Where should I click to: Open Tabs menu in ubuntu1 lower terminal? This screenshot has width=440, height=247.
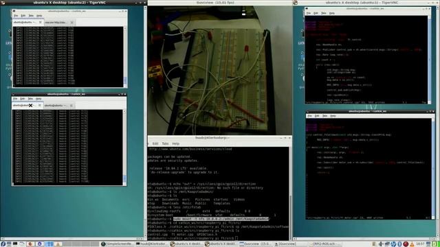pos(325,116)
